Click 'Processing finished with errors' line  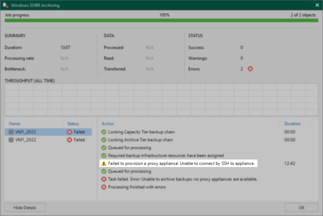point(137,187)
